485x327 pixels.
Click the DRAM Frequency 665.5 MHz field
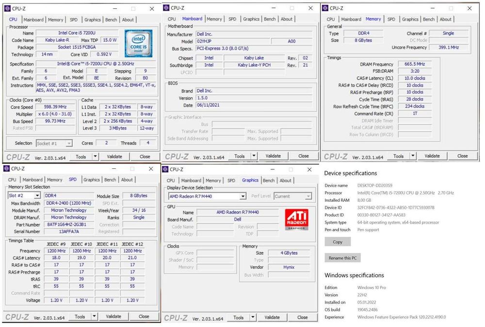click(415, 64)
